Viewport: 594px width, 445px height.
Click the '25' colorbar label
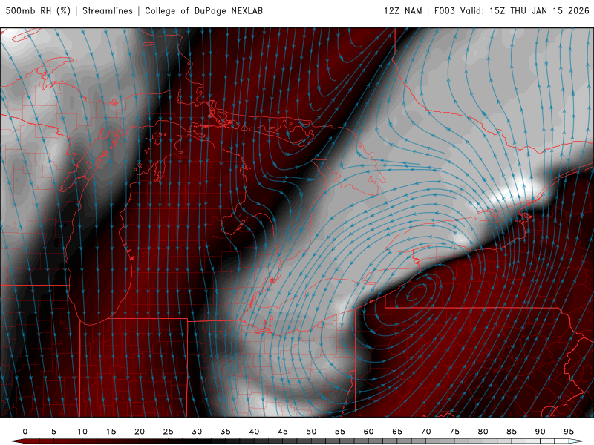[x=169, y=432]
